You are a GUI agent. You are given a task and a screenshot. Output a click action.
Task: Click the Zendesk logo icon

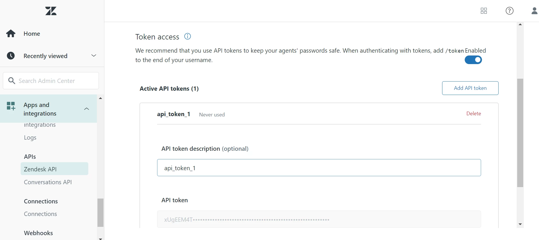click(51, 11)
